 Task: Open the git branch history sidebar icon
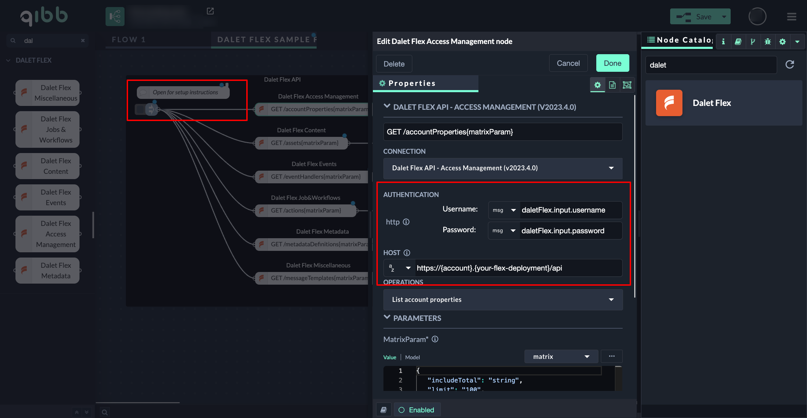753,42
